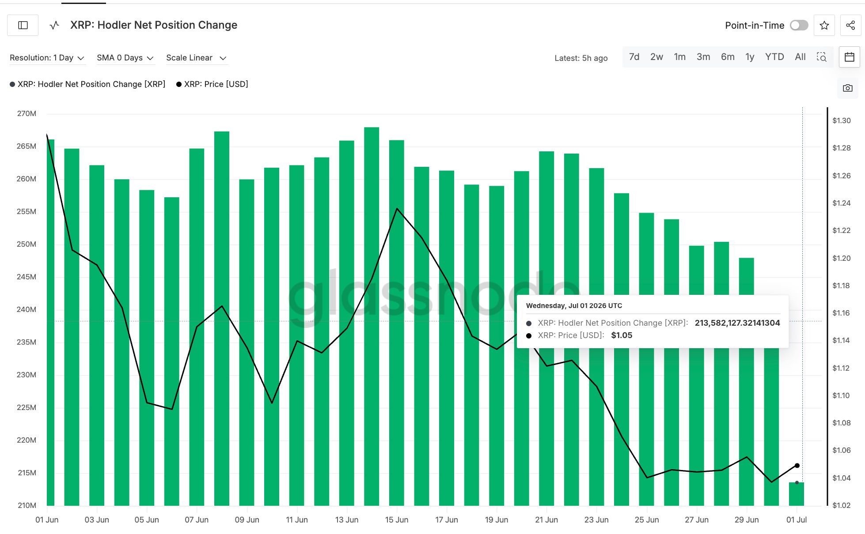Viewport: 865px width, 534px height.
Task: Click the 07 Jun x-axis label
Action: [197, 520]
